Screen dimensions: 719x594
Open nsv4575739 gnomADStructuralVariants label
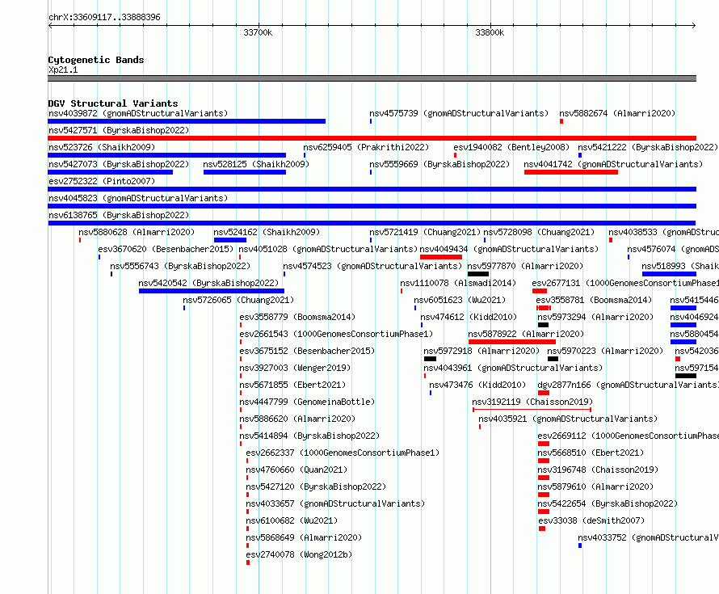click(x=459, y=113)
